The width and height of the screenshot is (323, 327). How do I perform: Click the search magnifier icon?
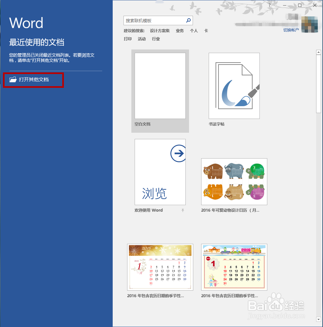188,20
